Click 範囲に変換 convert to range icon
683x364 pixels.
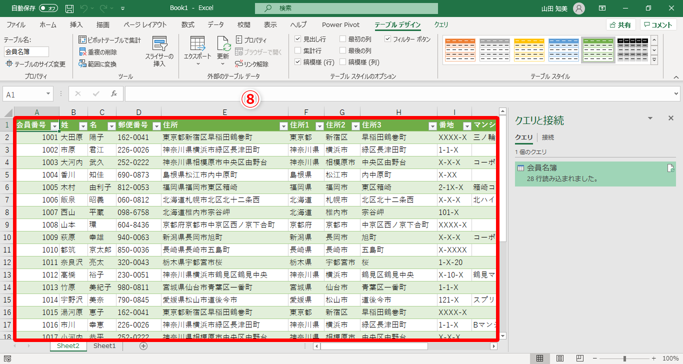tap(83, 64)
